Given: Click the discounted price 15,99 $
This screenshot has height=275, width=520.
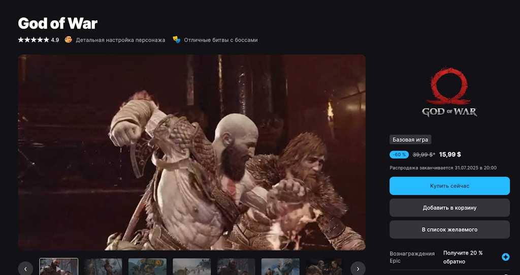Looking at the screenshot, I should [450, 155].
